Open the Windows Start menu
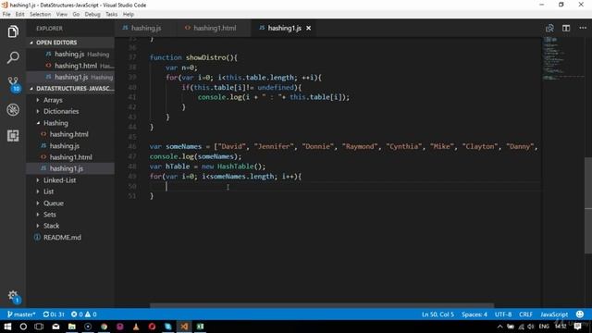This screenshot has height=333, width=592. 7,327
